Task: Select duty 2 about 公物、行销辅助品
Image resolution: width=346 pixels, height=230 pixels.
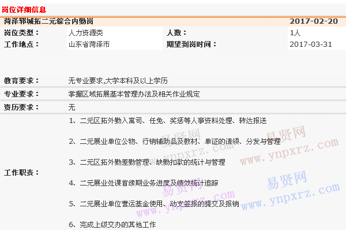Action: pos(175,142)
